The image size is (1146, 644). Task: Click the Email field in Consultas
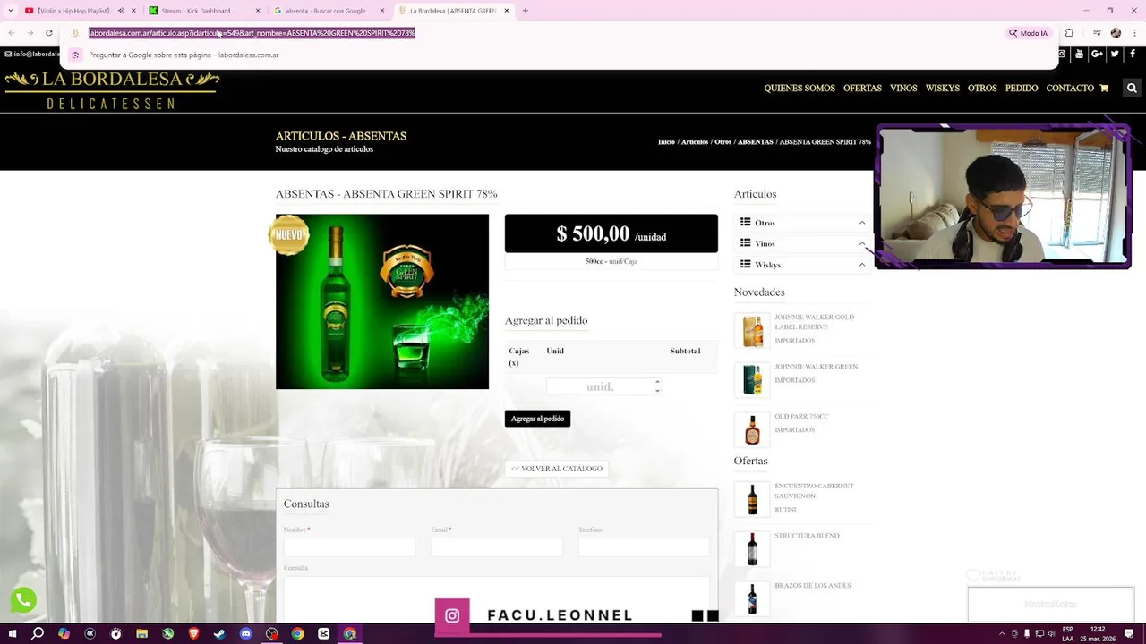(496, 547)
